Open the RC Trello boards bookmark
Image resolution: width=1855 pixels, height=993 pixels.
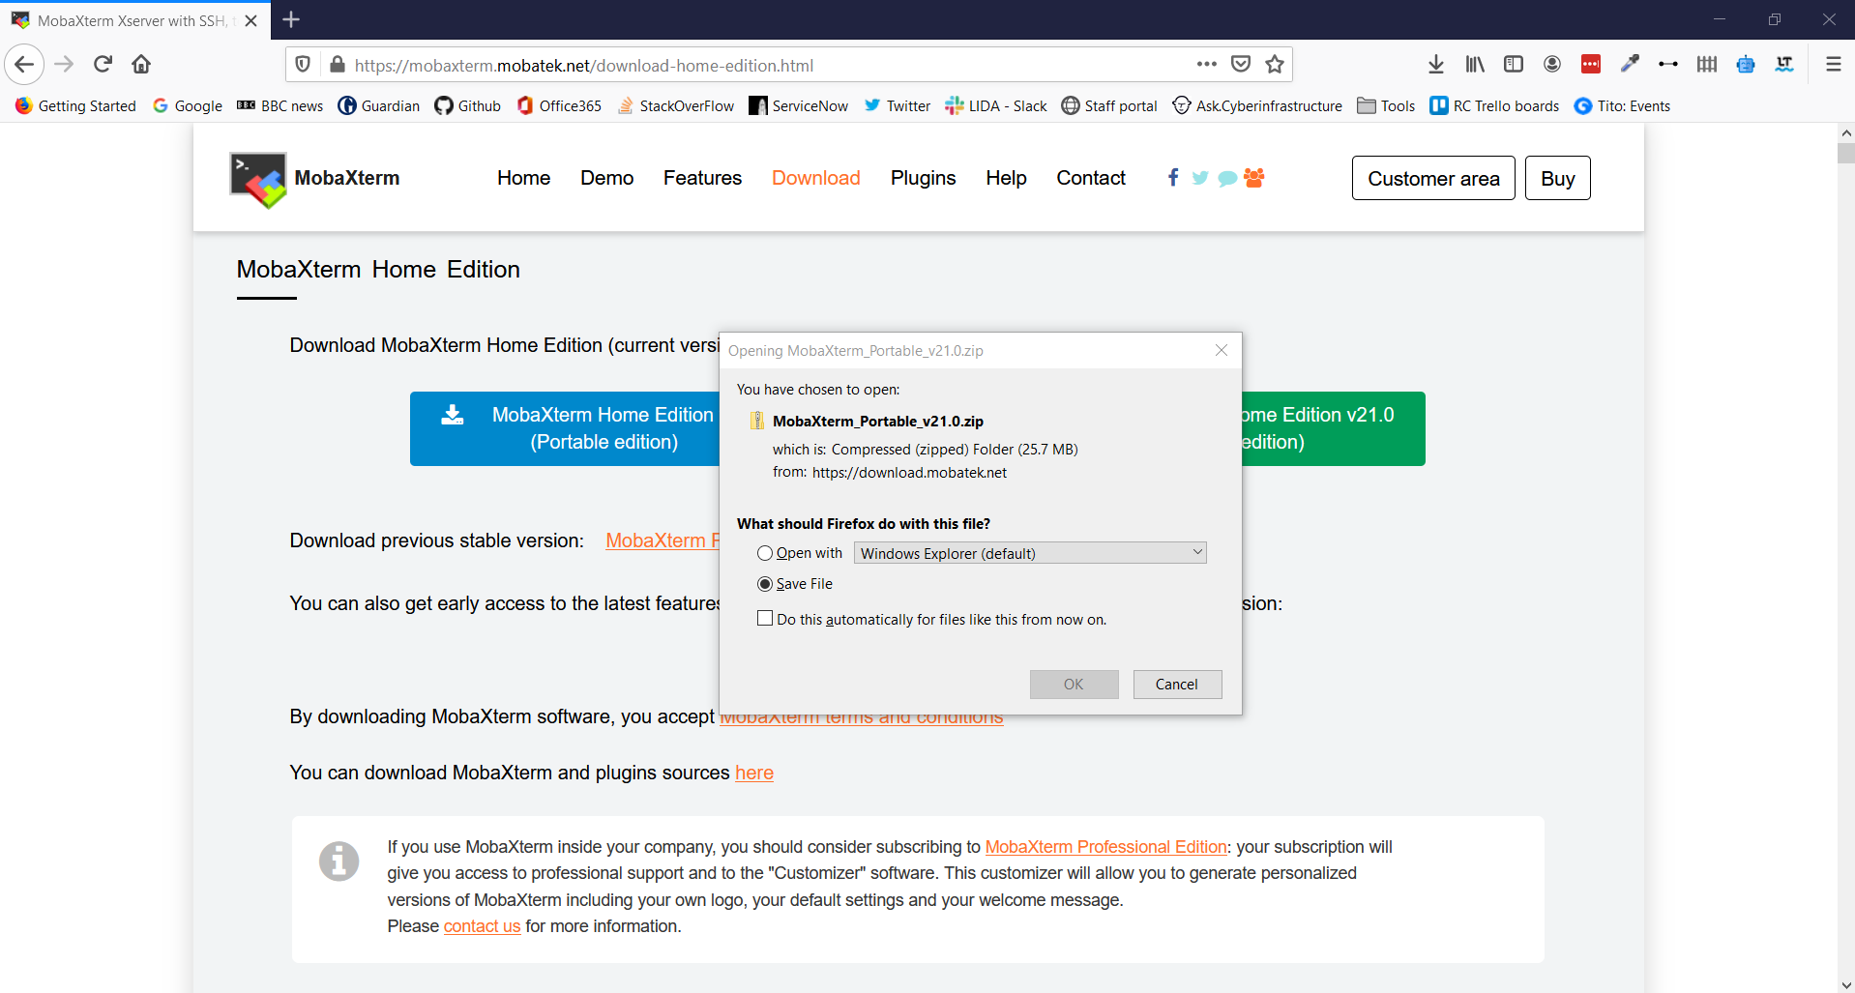[x=1494, y=105]
